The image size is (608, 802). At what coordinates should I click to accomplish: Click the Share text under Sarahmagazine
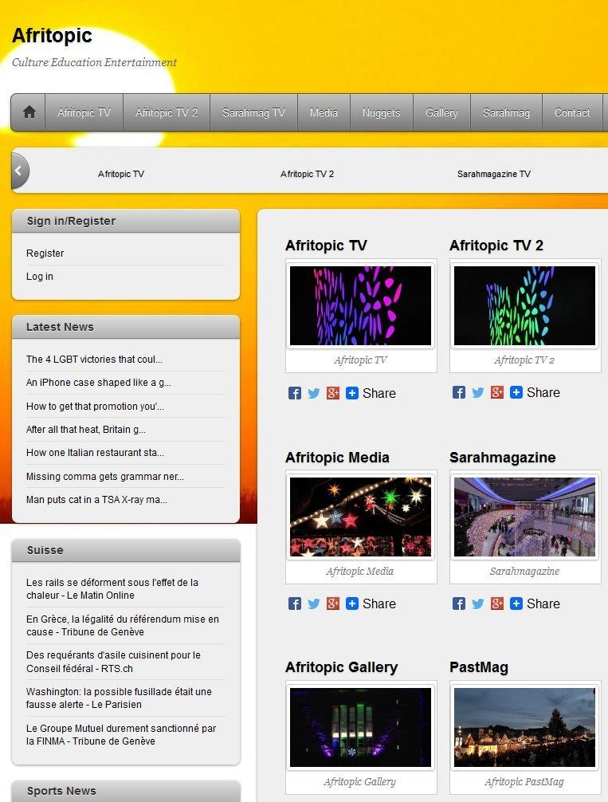[x=543, y=603]
